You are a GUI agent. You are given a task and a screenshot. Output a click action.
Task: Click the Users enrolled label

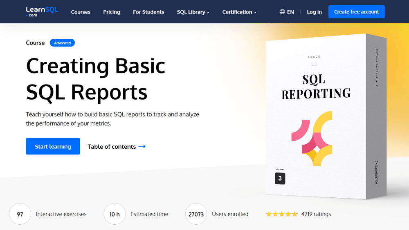click(x=230, y=214)
